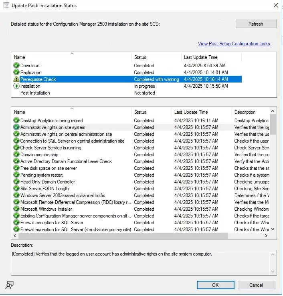Click the check icon for Active Directory Domain Functional Level Check
283x296 pixels.
coord(16,161)
